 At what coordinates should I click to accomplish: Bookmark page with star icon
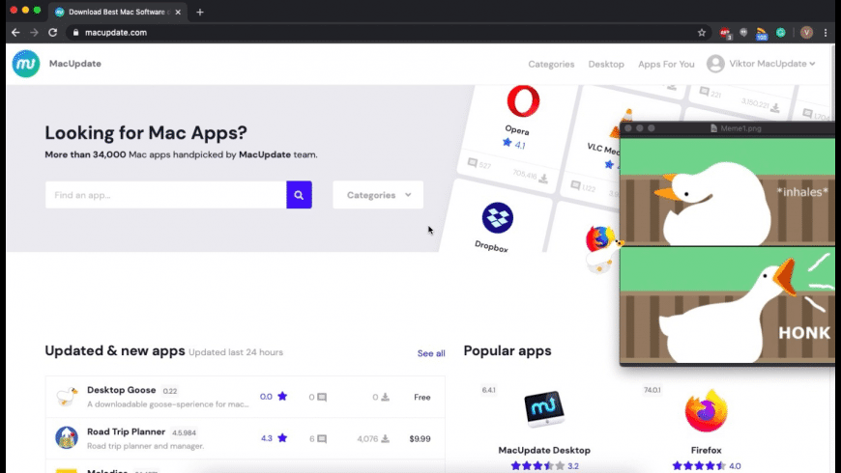tap(702, 33)
